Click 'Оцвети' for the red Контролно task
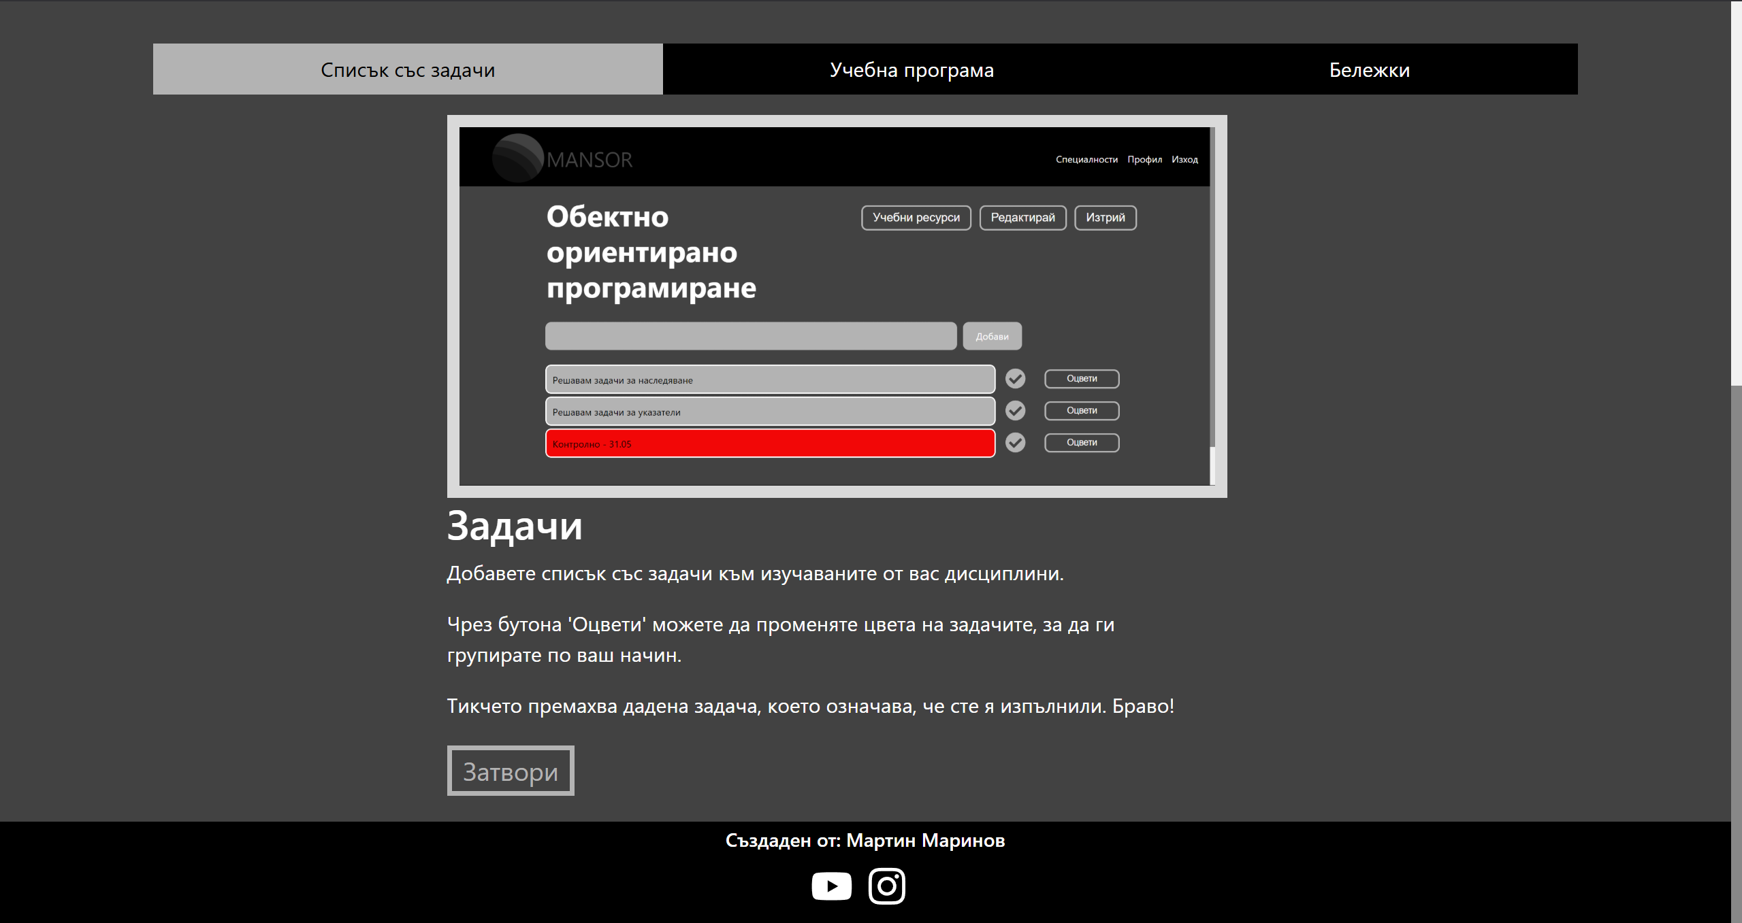Image resolution: width=1742 pixels, height=923 pixels. [x=1082, y=443]
